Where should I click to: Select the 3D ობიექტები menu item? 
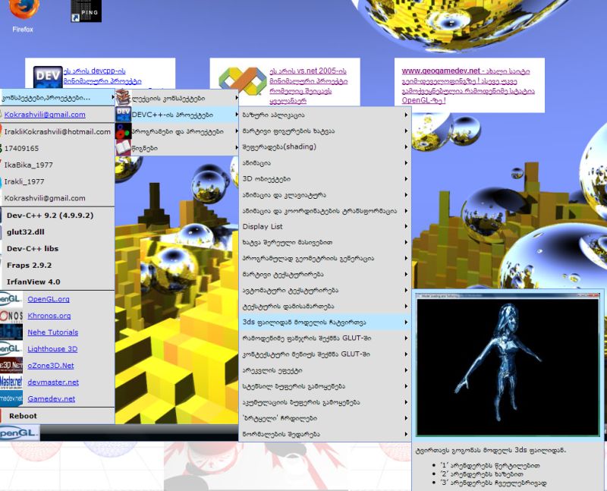(325, 179)
